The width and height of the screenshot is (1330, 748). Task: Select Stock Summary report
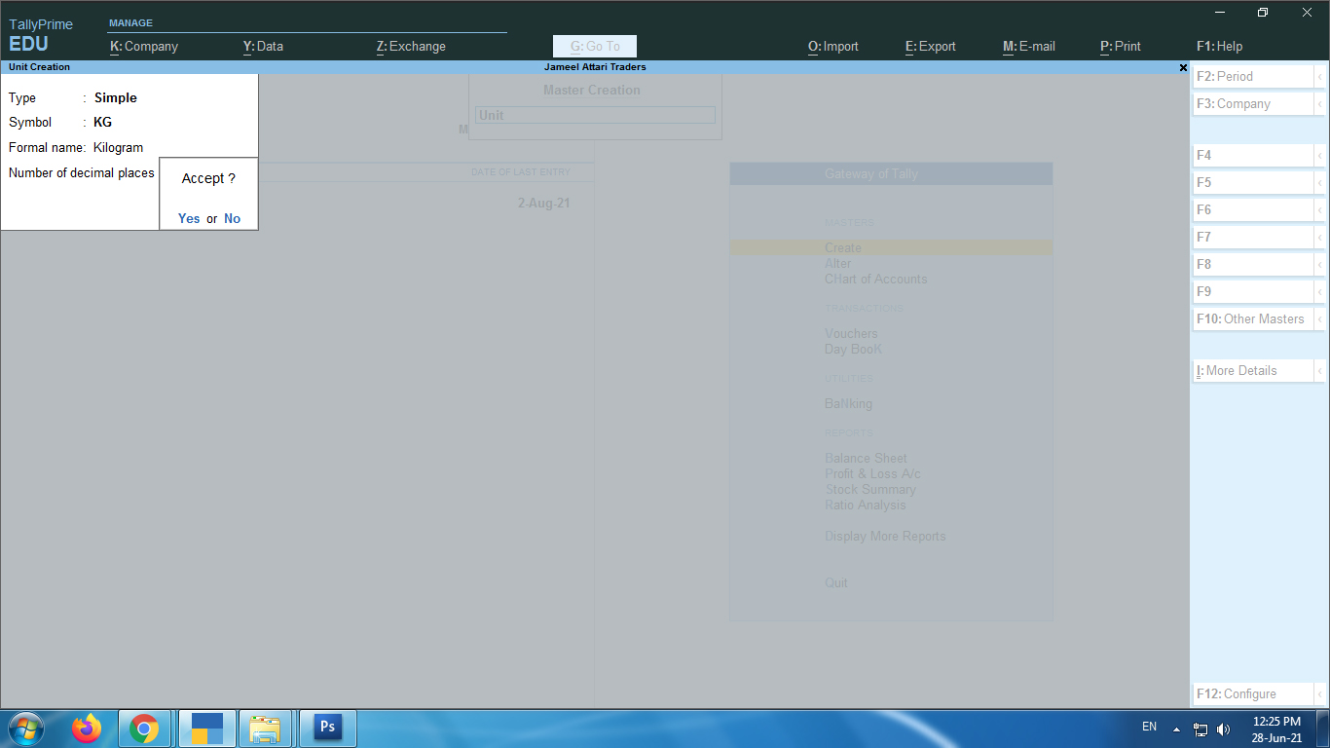(870, 489)
